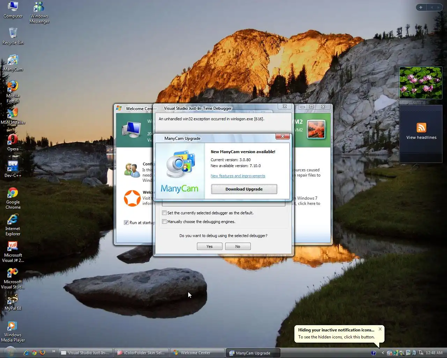Click the 'Current version: 3.0.80' text

tap(230, 160)
